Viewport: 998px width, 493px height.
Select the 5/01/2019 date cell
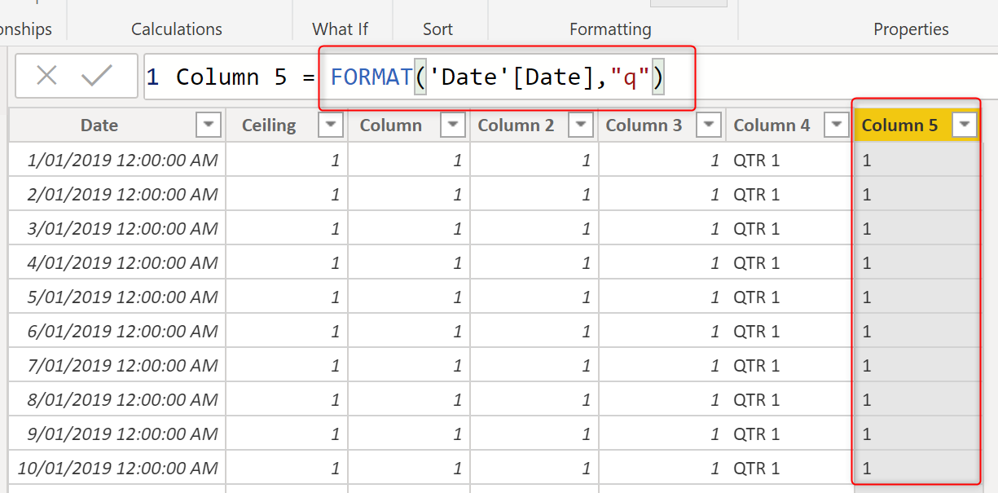122,297
